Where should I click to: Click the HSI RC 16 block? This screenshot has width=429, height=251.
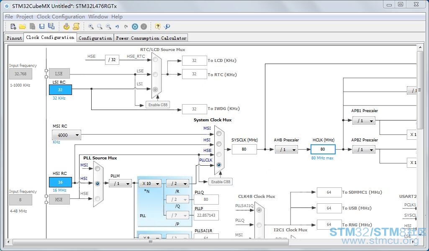(x=60, y=182)
